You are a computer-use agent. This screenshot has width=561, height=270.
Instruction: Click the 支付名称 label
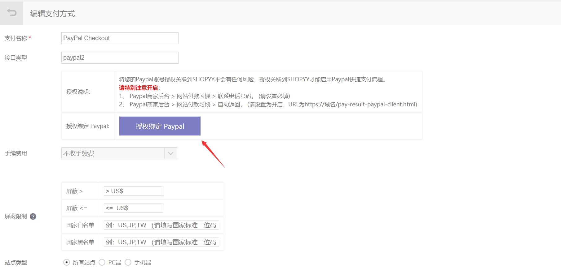16,38
